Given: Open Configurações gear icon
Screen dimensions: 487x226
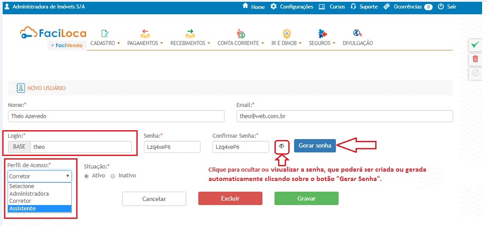Looking at the screenshot, I should [274, 7].
